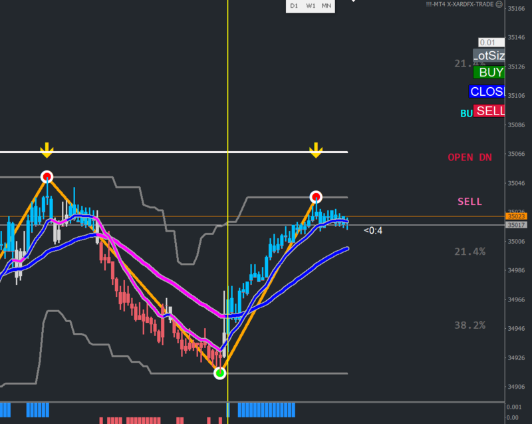Click the LotSize label button
This screenshot has height=424, width=532.
(489, 55)
